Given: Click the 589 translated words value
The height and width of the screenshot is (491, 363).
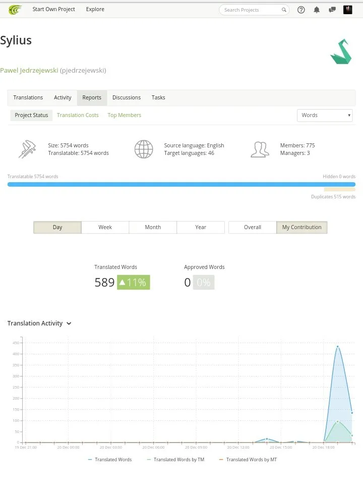Looking at the screenshot, I should 104,283.
